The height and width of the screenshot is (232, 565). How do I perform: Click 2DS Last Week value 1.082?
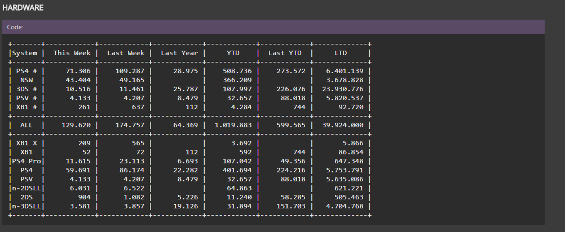coord(134,197)
